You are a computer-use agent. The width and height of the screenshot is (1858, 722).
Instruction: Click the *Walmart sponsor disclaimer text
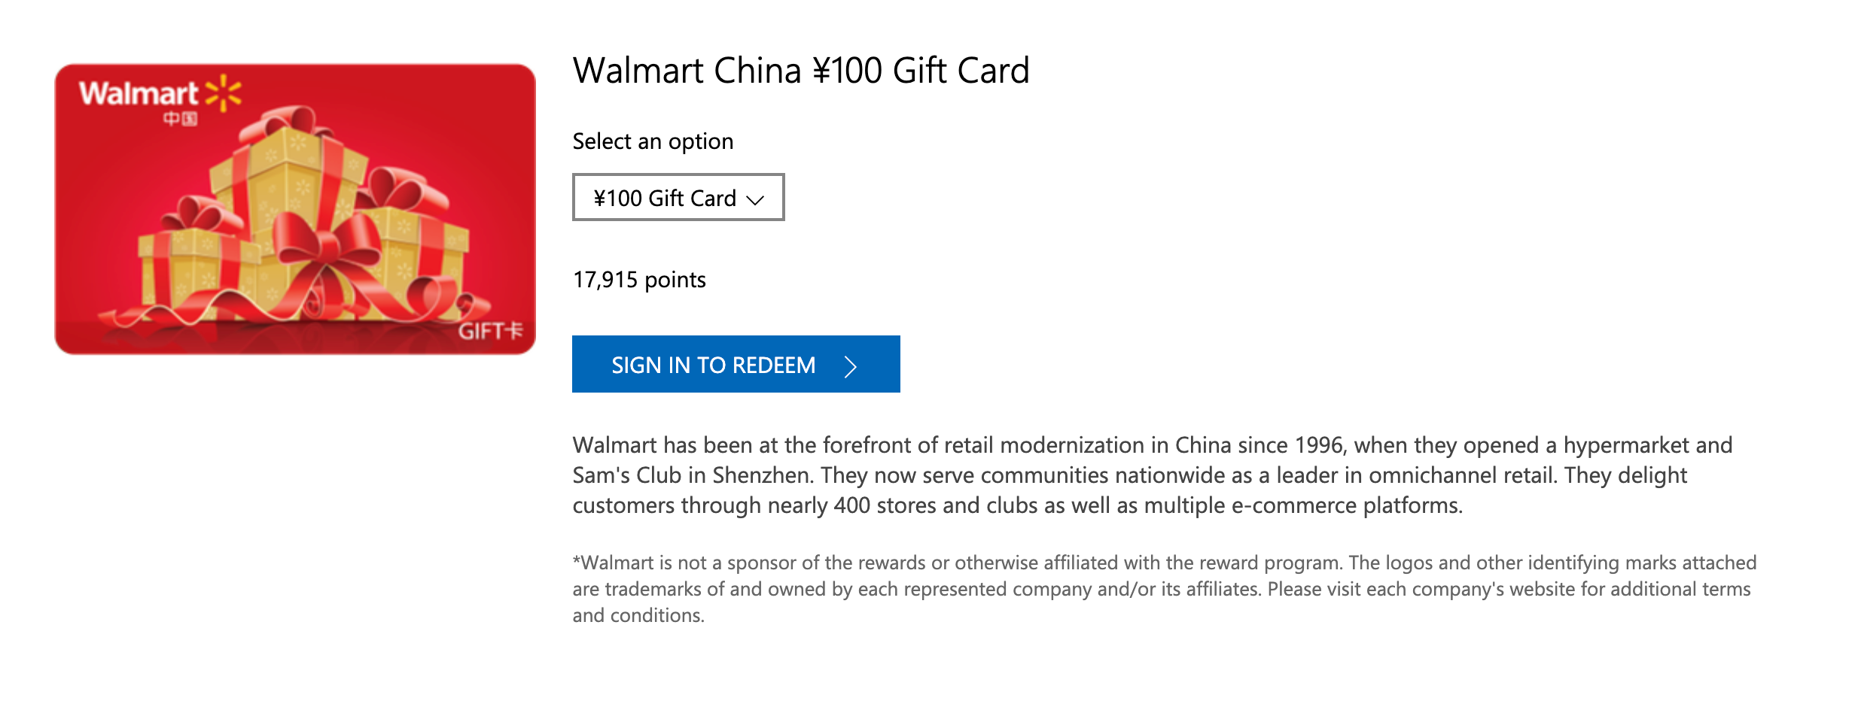coord(1164,589)
